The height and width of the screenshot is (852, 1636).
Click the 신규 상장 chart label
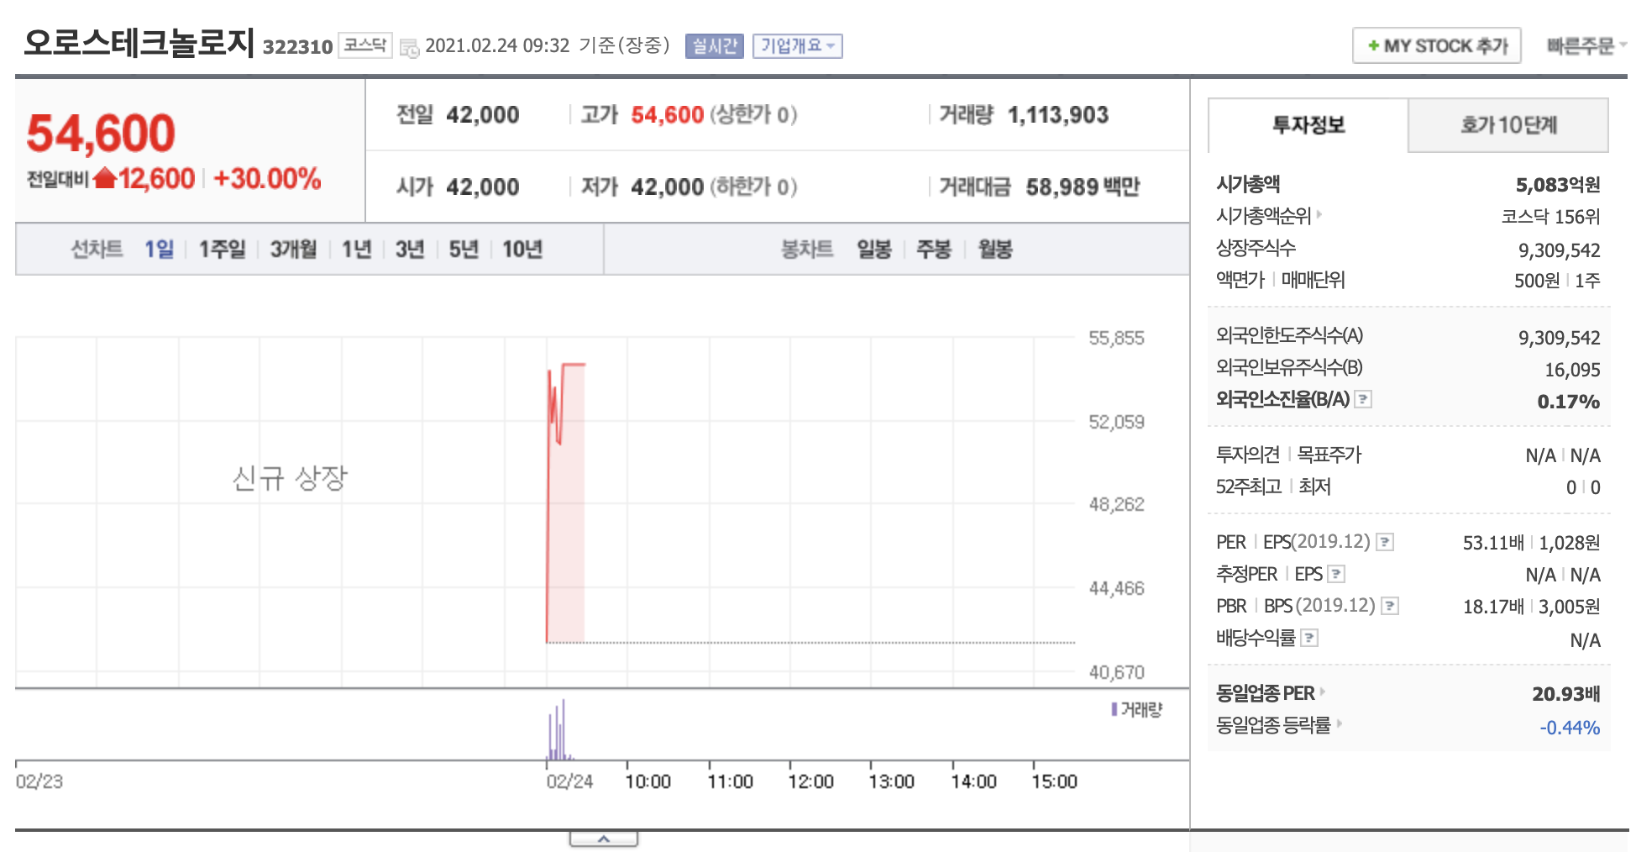290,478
